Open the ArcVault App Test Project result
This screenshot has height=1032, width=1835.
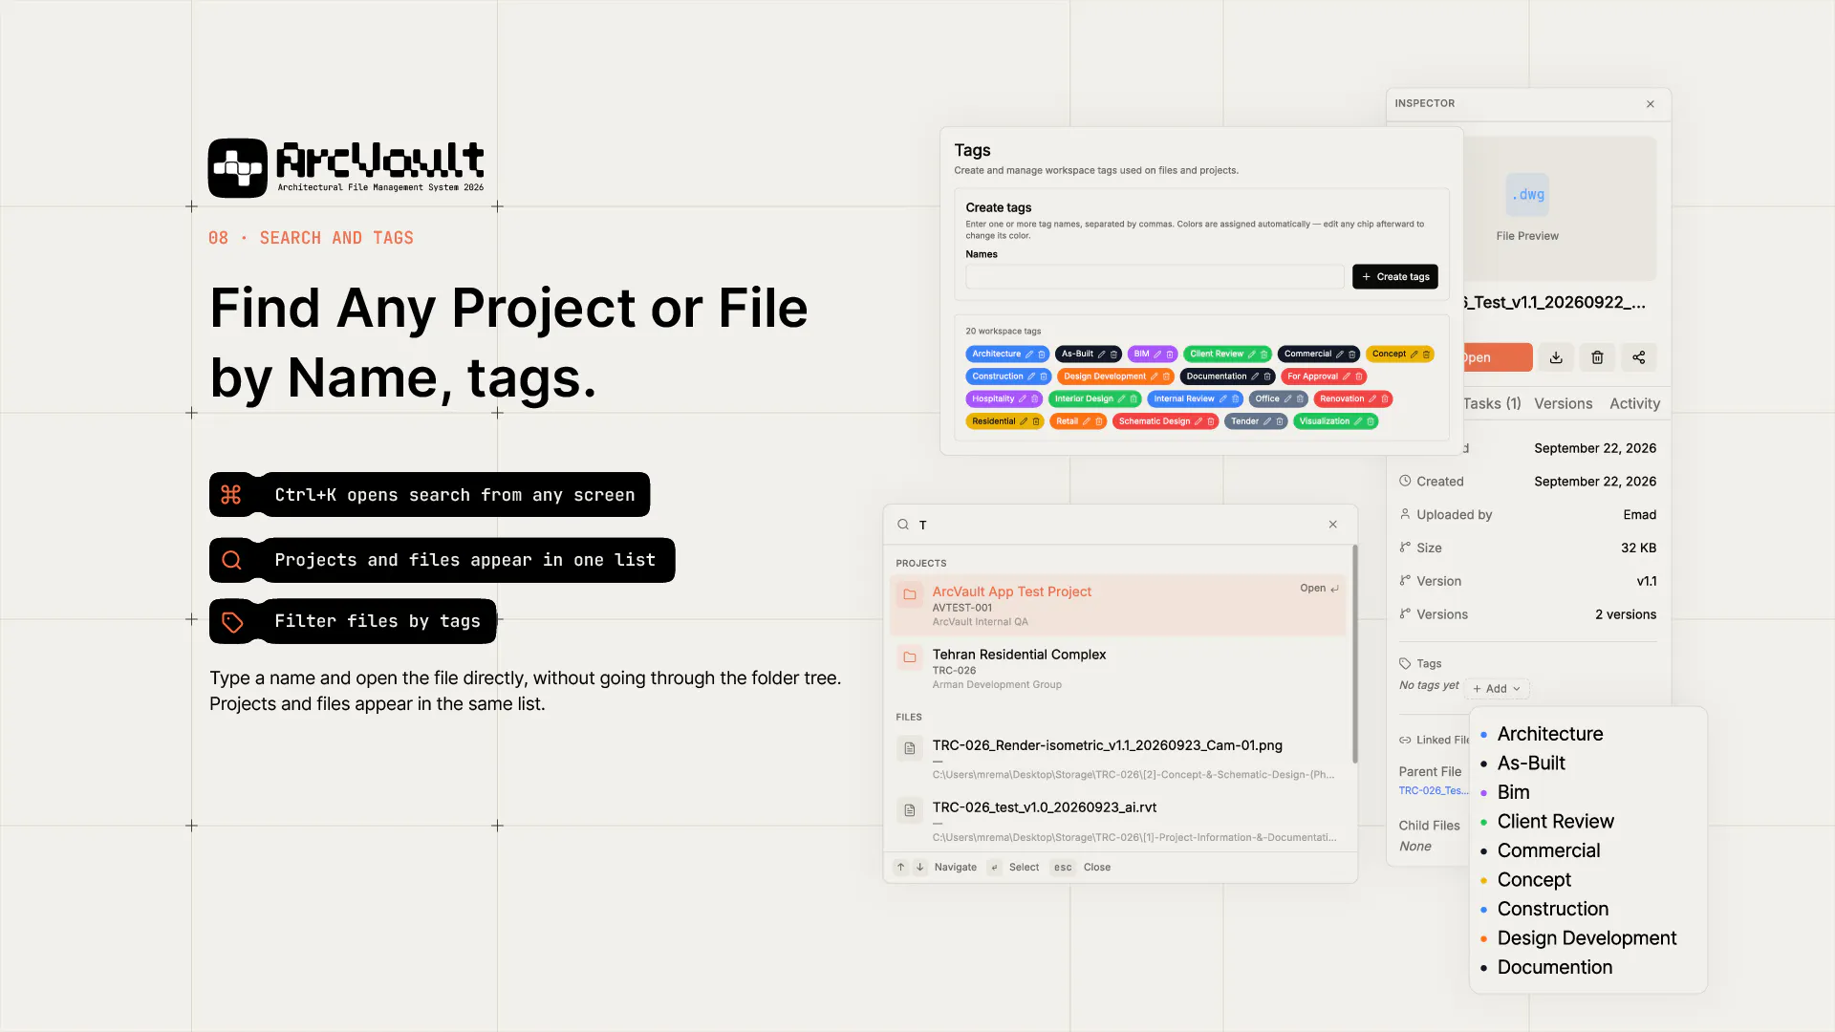click(1117, 605)
